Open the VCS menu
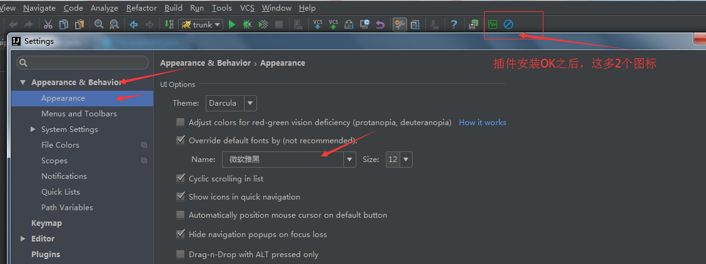 (x=247, y=8)
